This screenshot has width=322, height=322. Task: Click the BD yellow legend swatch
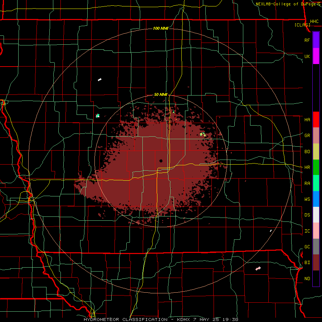[316, 152]
